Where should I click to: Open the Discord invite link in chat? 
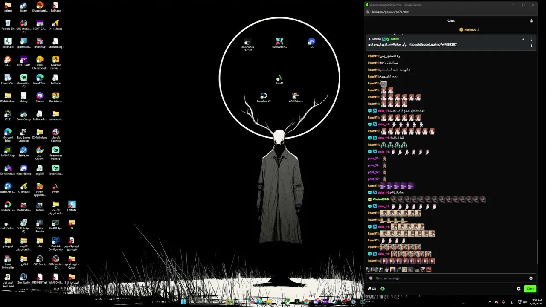433,44
